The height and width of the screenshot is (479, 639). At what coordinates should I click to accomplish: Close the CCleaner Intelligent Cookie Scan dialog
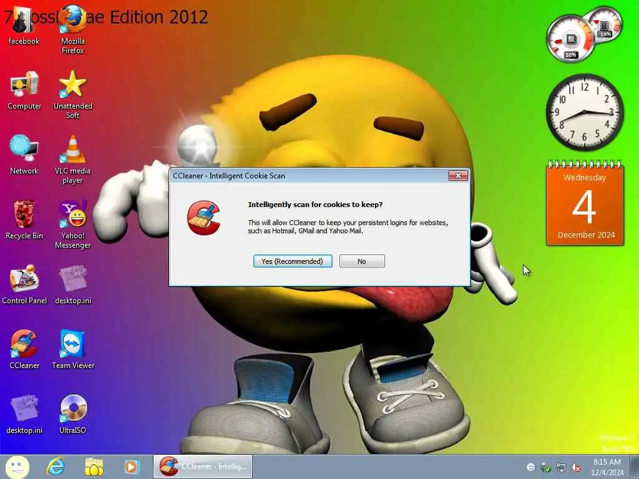click(458, 175)
